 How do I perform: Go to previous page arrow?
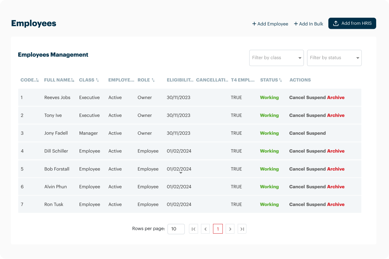pos(205,229)
